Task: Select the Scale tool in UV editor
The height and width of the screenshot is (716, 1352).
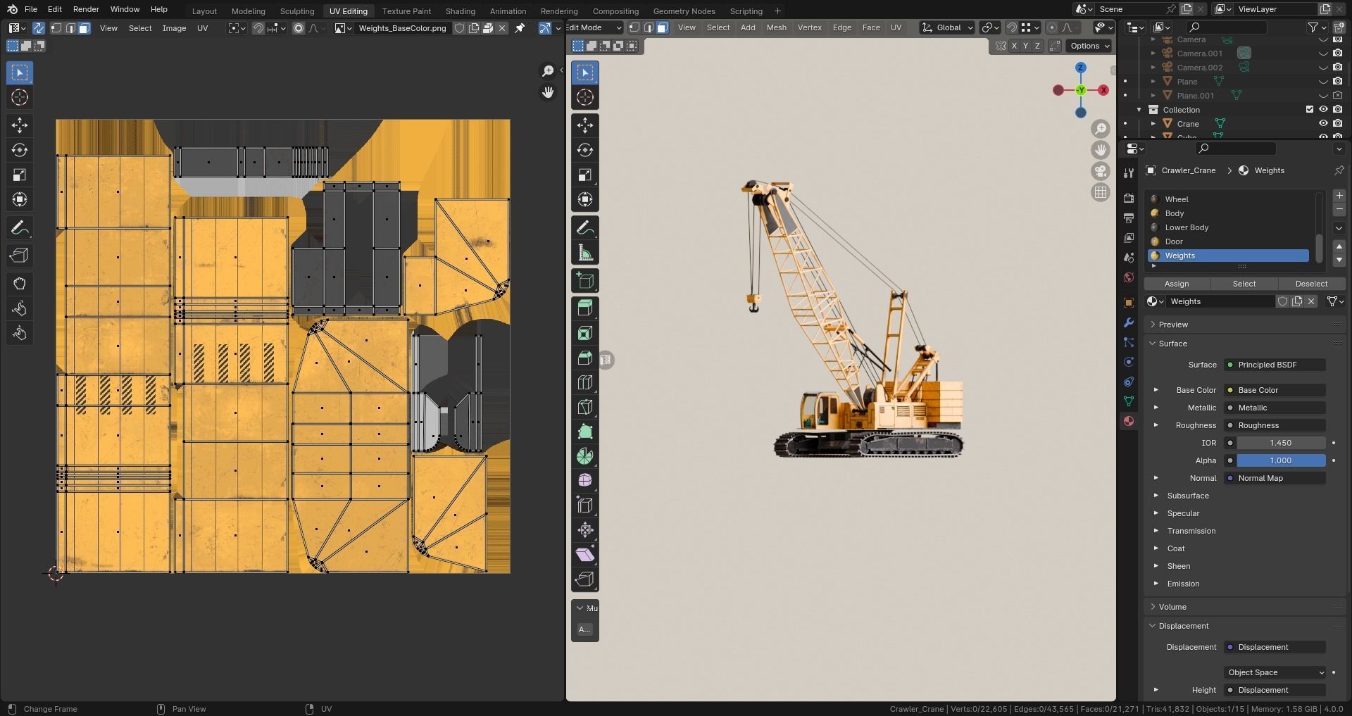Action: coord(20,175)
